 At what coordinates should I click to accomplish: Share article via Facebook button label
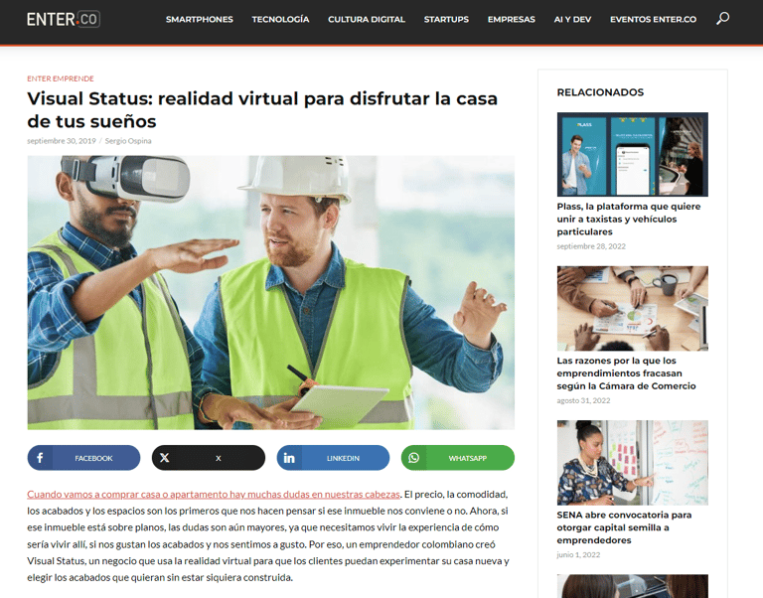[x=93, y=458]
